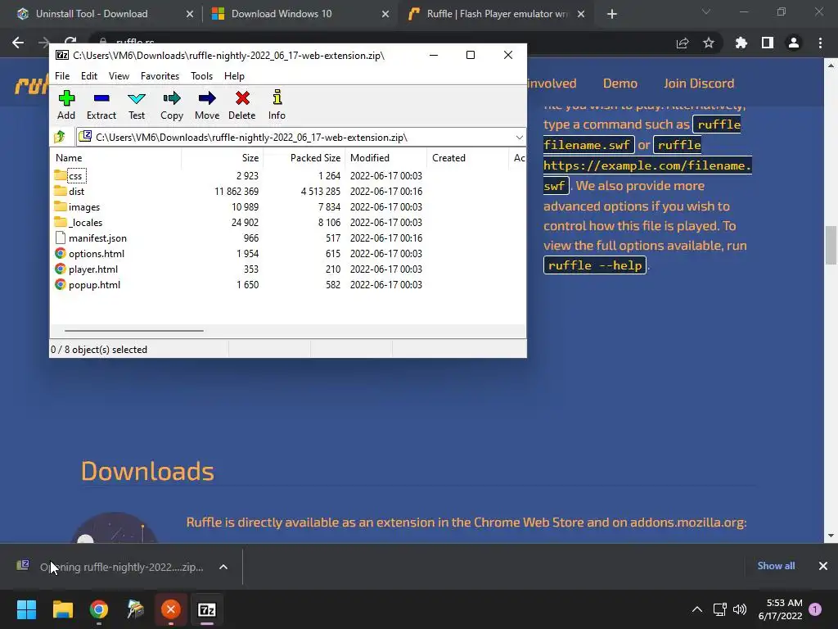Close the Uninstall Tool - Download tab

tap(189, 15)
